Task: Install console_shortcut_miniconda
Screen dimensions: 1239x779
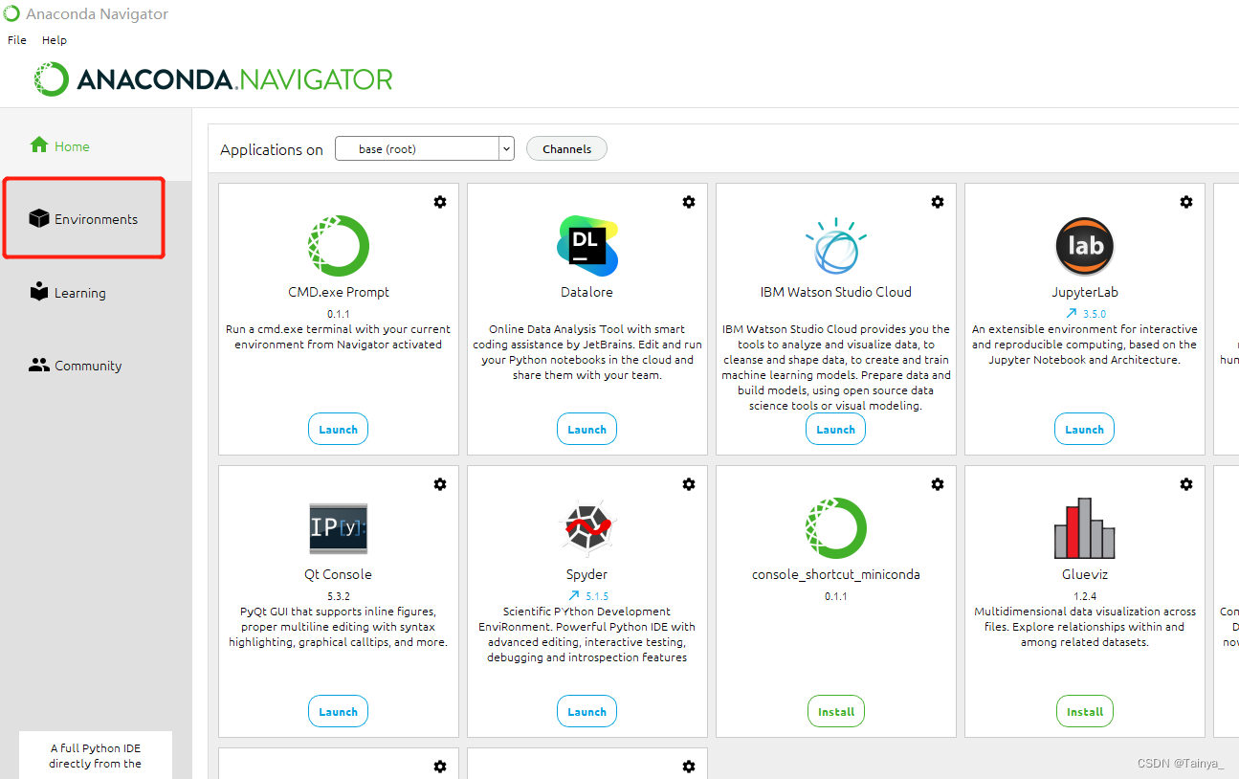Action: pos(835,711)
